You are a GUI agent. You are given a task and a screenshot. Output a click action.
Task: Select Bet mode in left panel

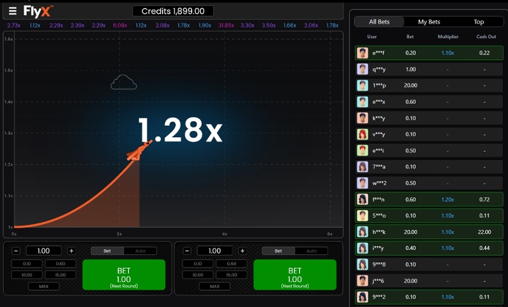click(x=107, y=251)
